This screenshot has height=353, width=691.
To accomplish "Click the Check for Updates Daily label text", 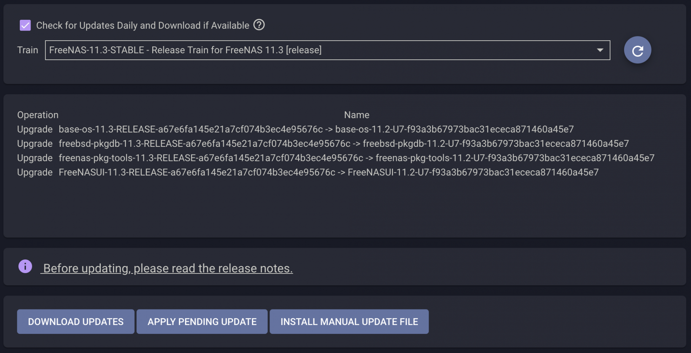I will (x=143, y=26).
